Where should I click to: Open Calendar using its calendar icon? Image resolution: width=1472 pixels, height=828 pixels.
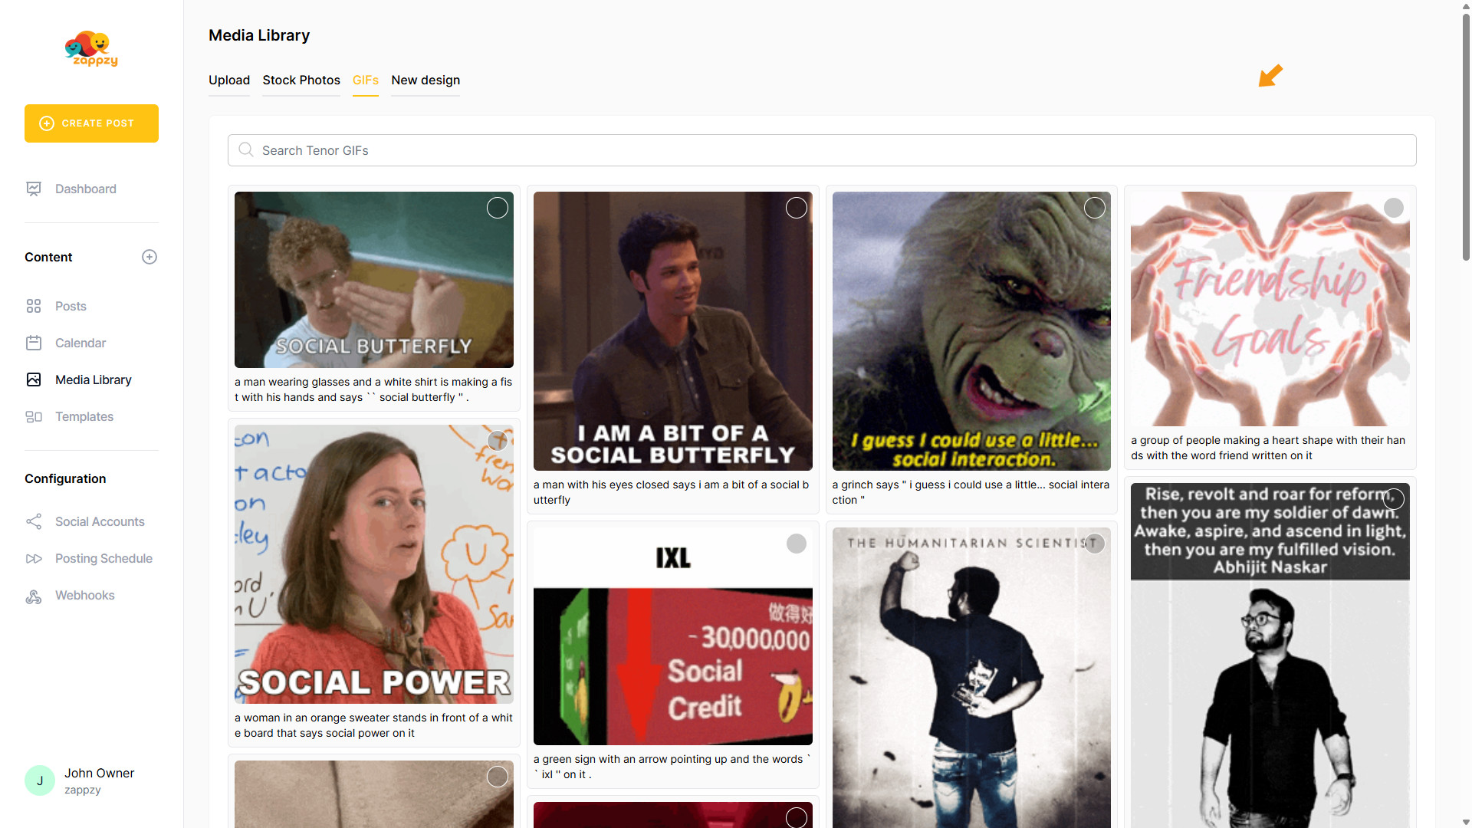pyautogui.click(x=34, y=343)
